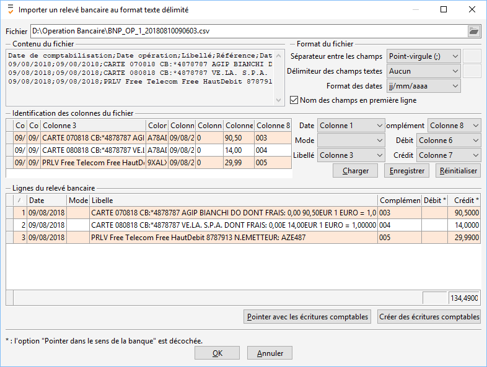Click the credit value 29,9900
This screenshot has height=367, width=487.
point(463,238)
